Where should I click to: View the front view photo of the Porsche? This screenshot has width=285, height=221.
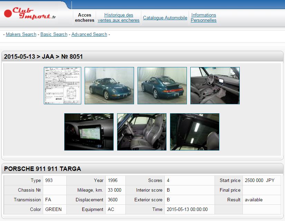pyautogui.click(x=109, y=86)
